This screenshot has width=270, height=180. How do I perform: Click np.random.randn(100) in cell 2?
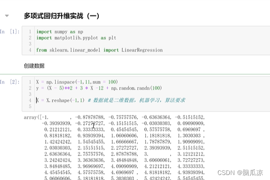point(137,88)
